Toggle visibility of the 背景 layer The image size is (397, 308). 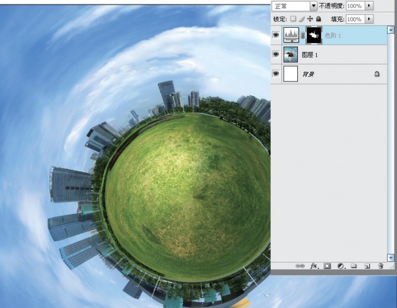coord(276,74)
